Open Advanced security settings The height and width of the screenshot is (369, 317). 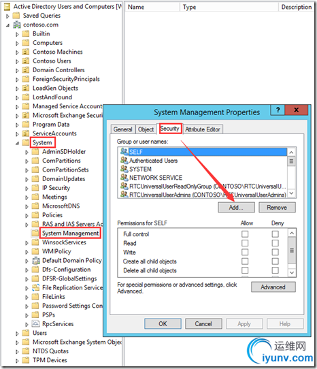[x=273, y=287]
